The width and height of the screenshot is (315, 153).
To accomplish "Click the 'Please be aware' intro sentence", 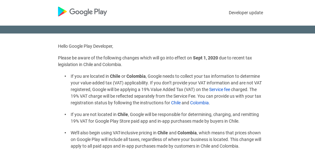I will (155, 61).
